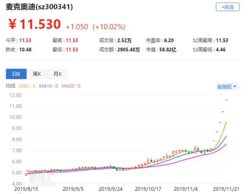The image size is (251, 194).
Task: Click the 2019/9/5 date axis label
Action: tap(73, 189)
